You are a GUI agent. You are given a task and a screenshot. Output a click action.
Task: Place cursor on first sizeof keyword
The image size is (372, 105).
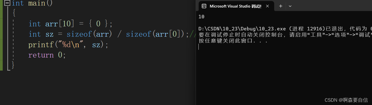point(79,34)
